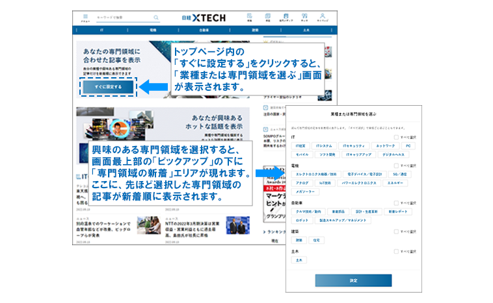The width and height of the screenshot is (493, 303).
Task: Select the メガソーラー tag
Action: click(305, 192)
